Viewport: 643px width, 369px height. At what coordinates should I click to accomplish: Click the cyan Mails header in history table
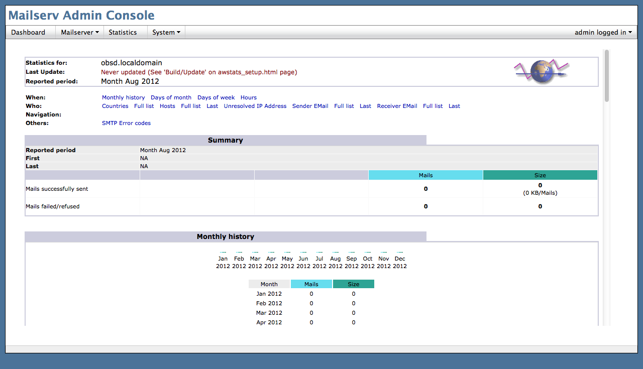pyautogui.click(x=311, y=284)
